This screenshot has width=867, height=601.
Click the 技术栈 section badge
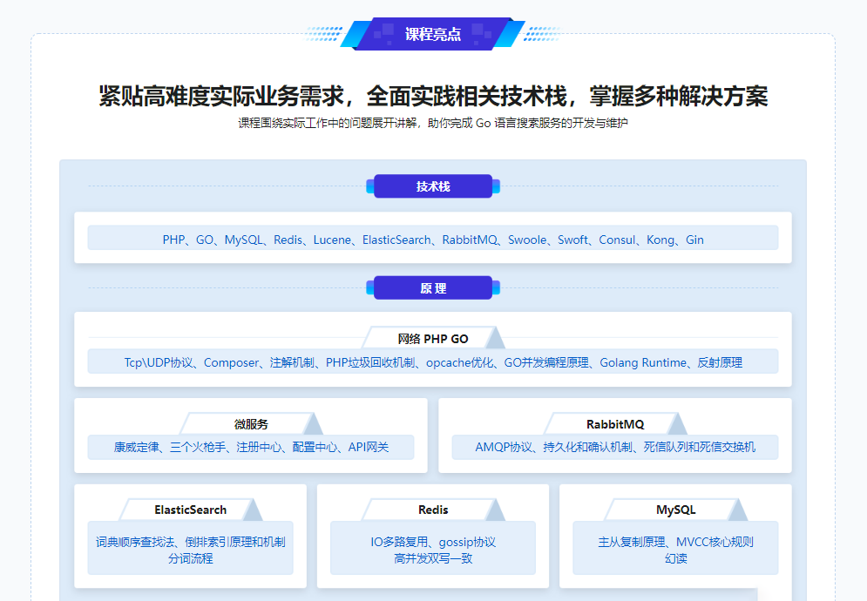[433, 186]
